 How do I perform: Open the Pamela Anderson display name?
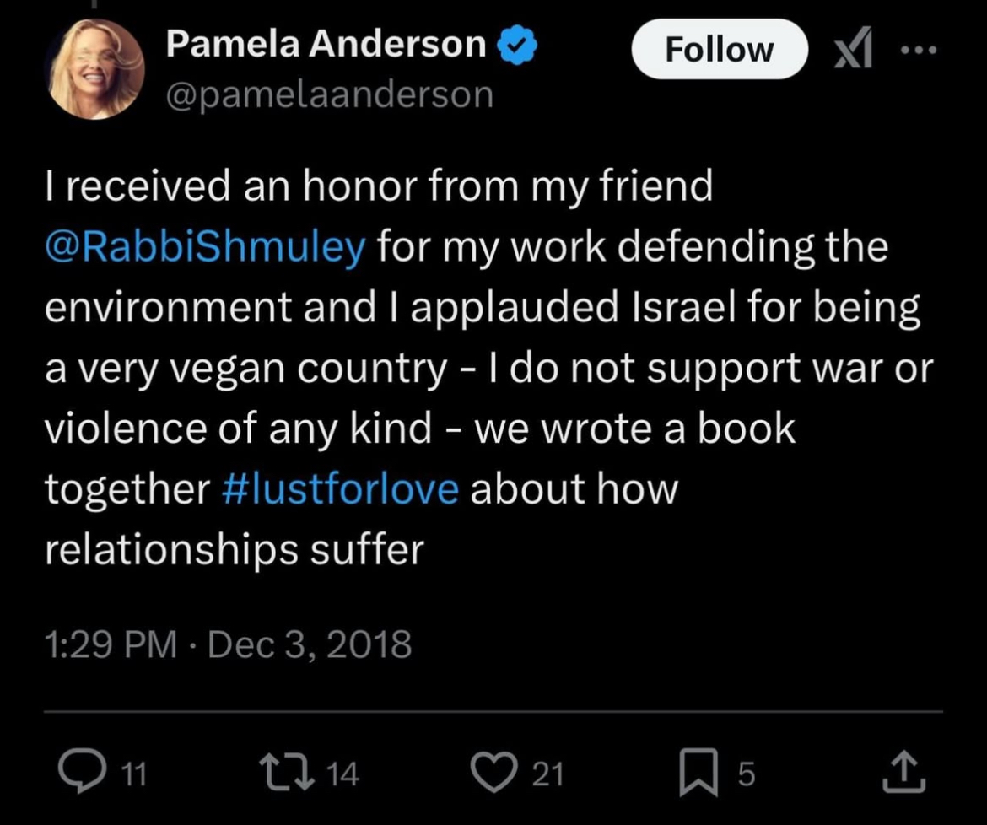pos(326,45)
